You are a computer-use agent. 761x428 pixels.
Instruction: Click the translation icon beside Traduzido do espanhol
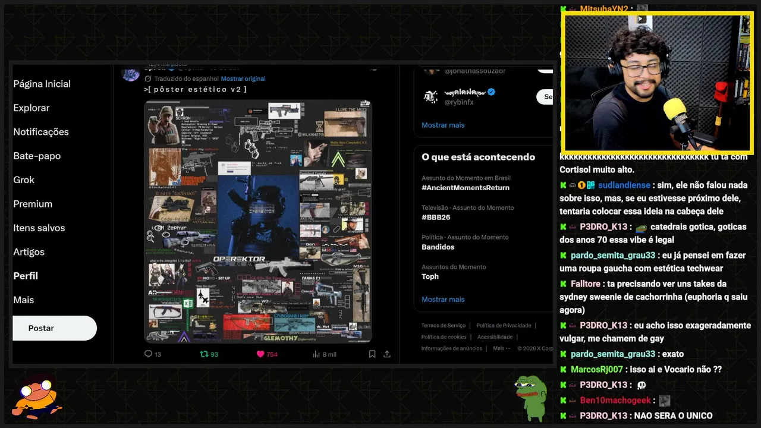(x=148, y=78)
